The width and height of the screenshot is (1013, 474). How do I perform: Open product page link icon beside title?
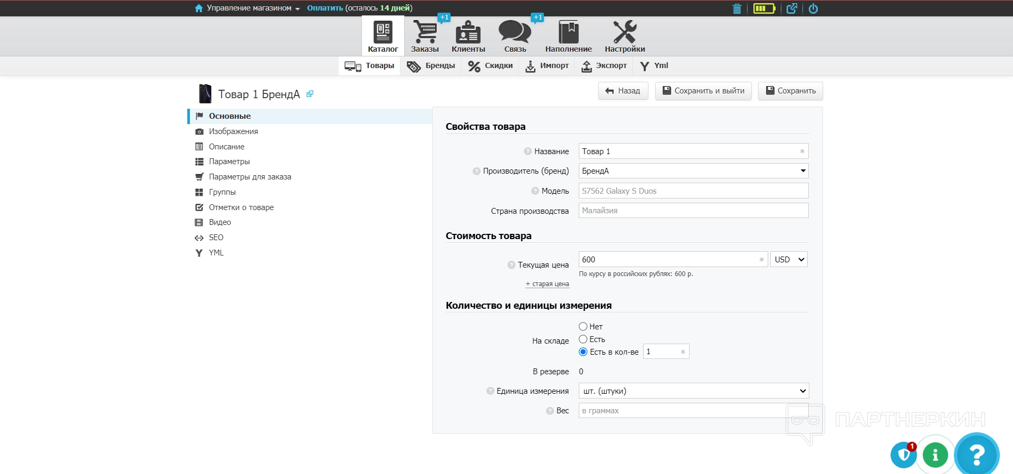[310, 94]
